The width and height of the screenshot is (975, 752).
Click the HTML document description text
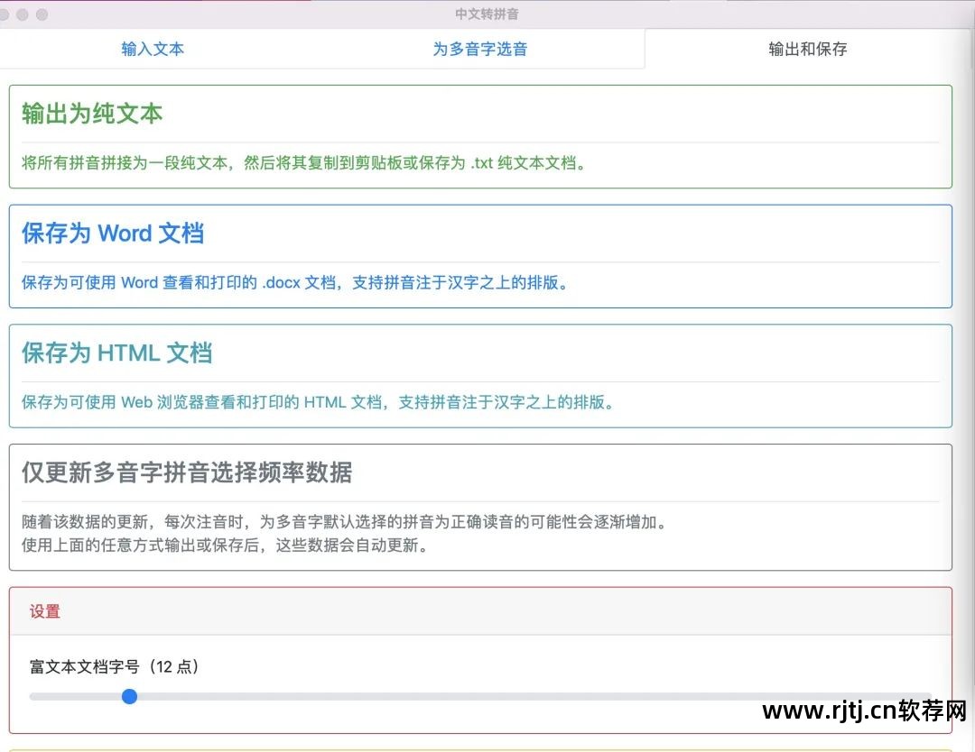click(x=318, y=402)
